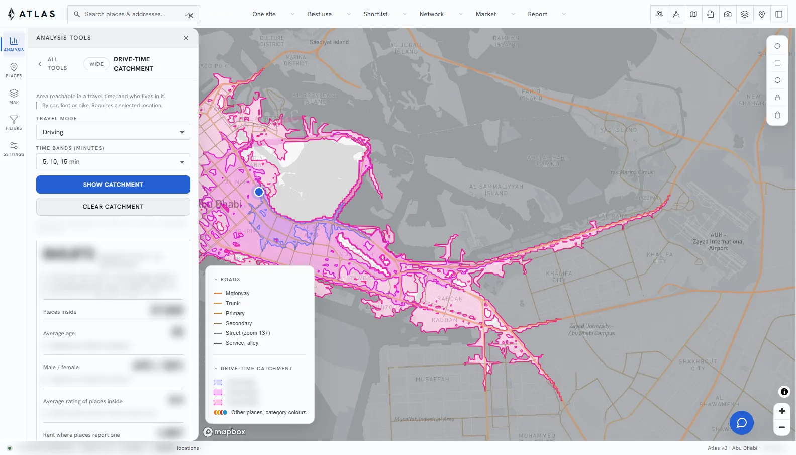Open the Market menu
796x455 pixels.
click(x=495, y=14)
